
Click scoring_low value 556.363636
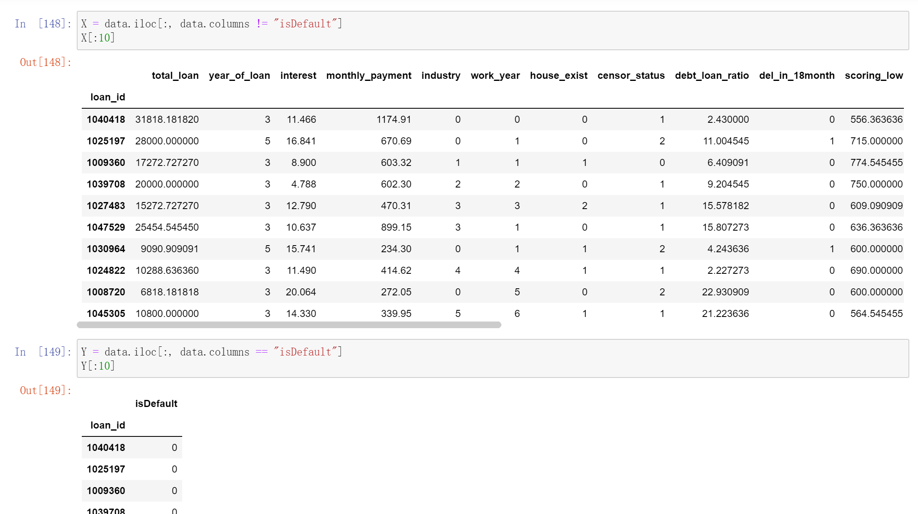[x=876, y=119]
